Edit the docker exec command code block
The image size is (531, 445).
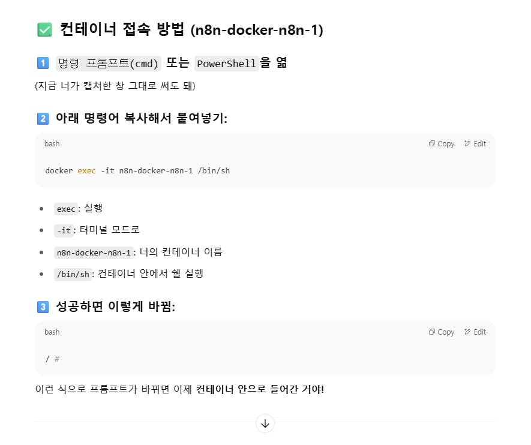[475, 144]
